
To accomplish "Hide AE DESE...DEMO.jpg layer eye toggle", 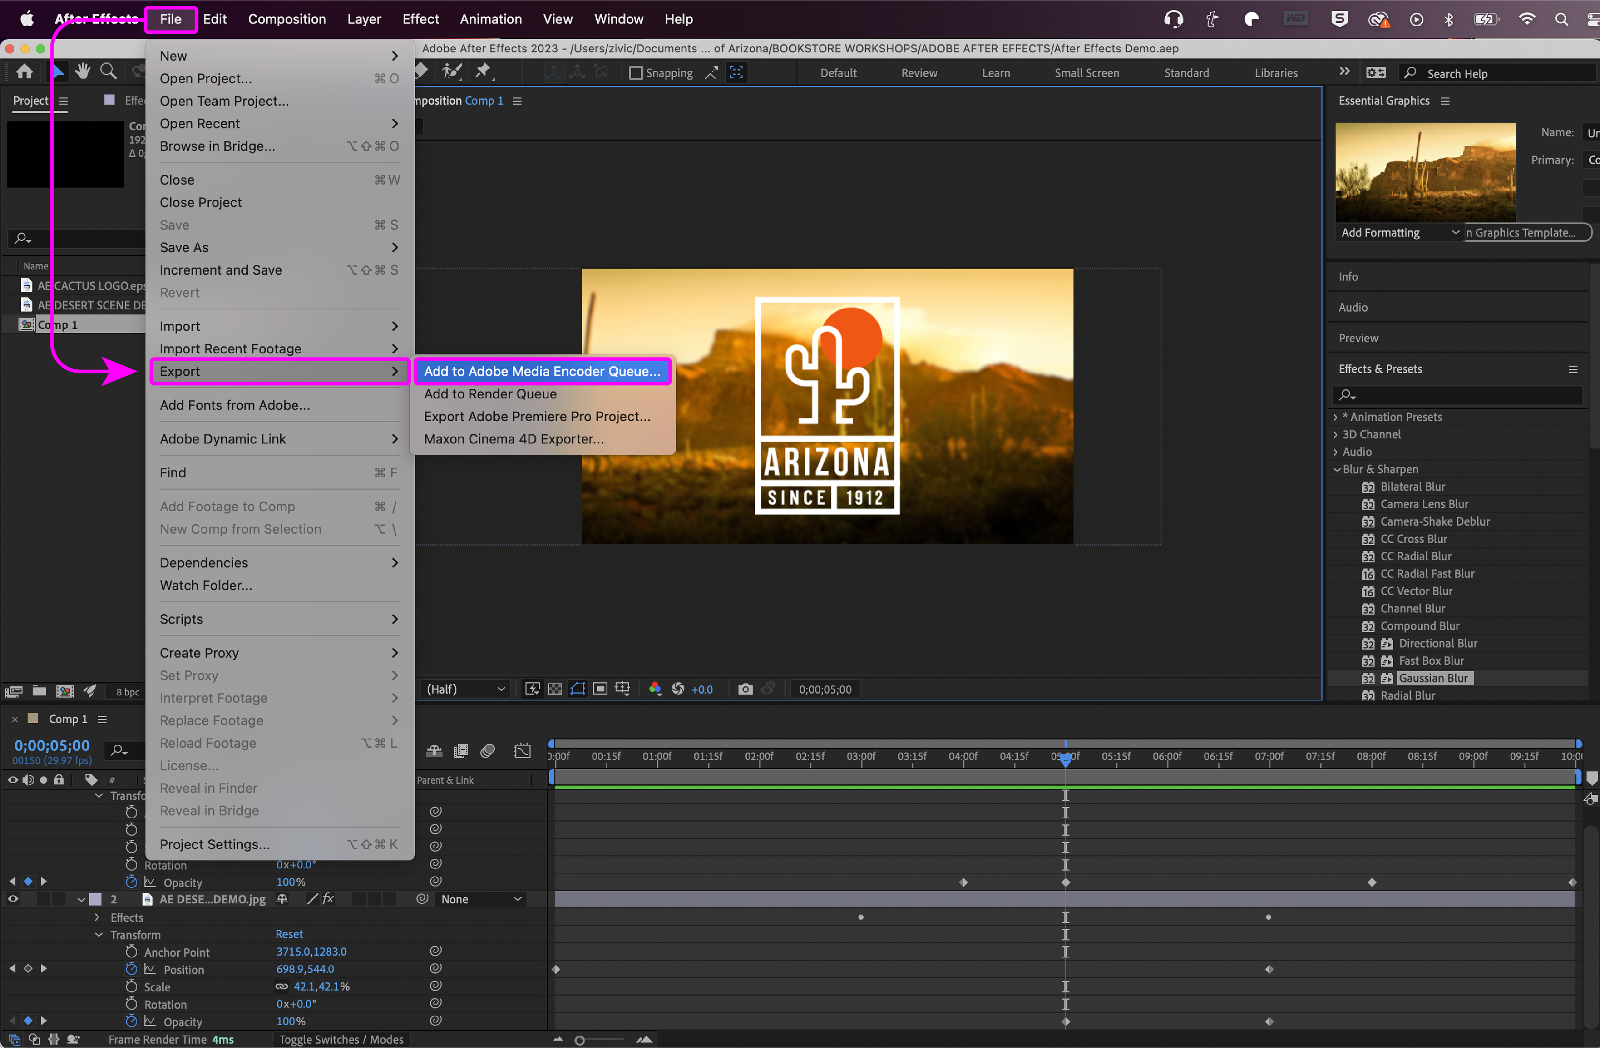I will [13, 900].
